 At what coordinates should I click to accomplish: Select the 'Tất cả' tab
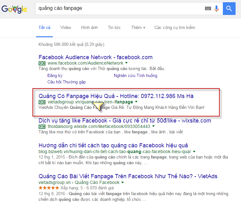click(x=45, y=28)
